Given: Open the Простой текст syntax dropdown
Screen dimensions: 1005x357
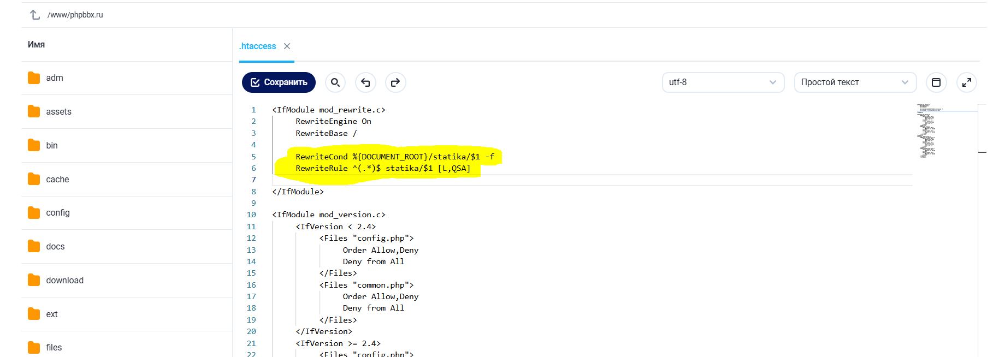Looking at the screenshot, I should [855, 82].
